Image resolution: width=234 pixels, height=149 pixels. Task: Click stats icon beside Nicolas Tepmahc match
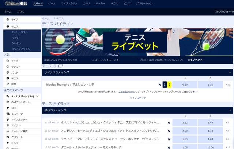(x=160, y=85)
